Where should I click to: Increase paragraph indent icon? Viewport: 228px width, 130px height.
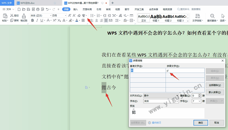click(x=109, y=16)
